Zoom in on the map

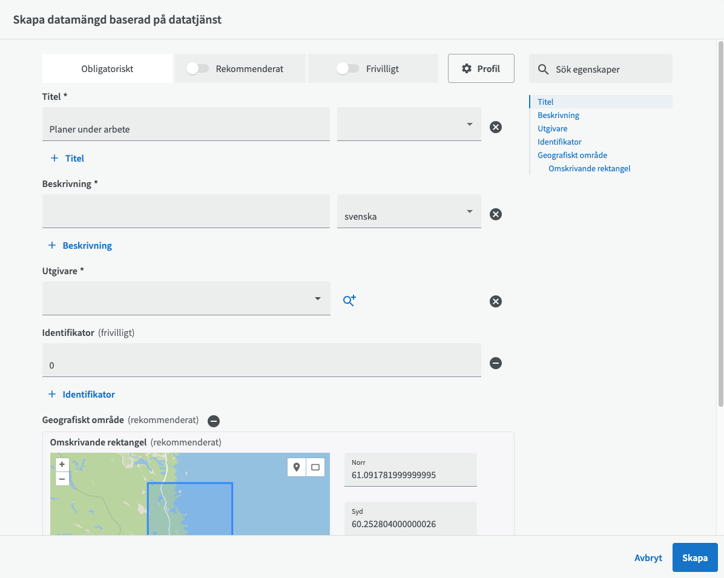tap(62, 464)
